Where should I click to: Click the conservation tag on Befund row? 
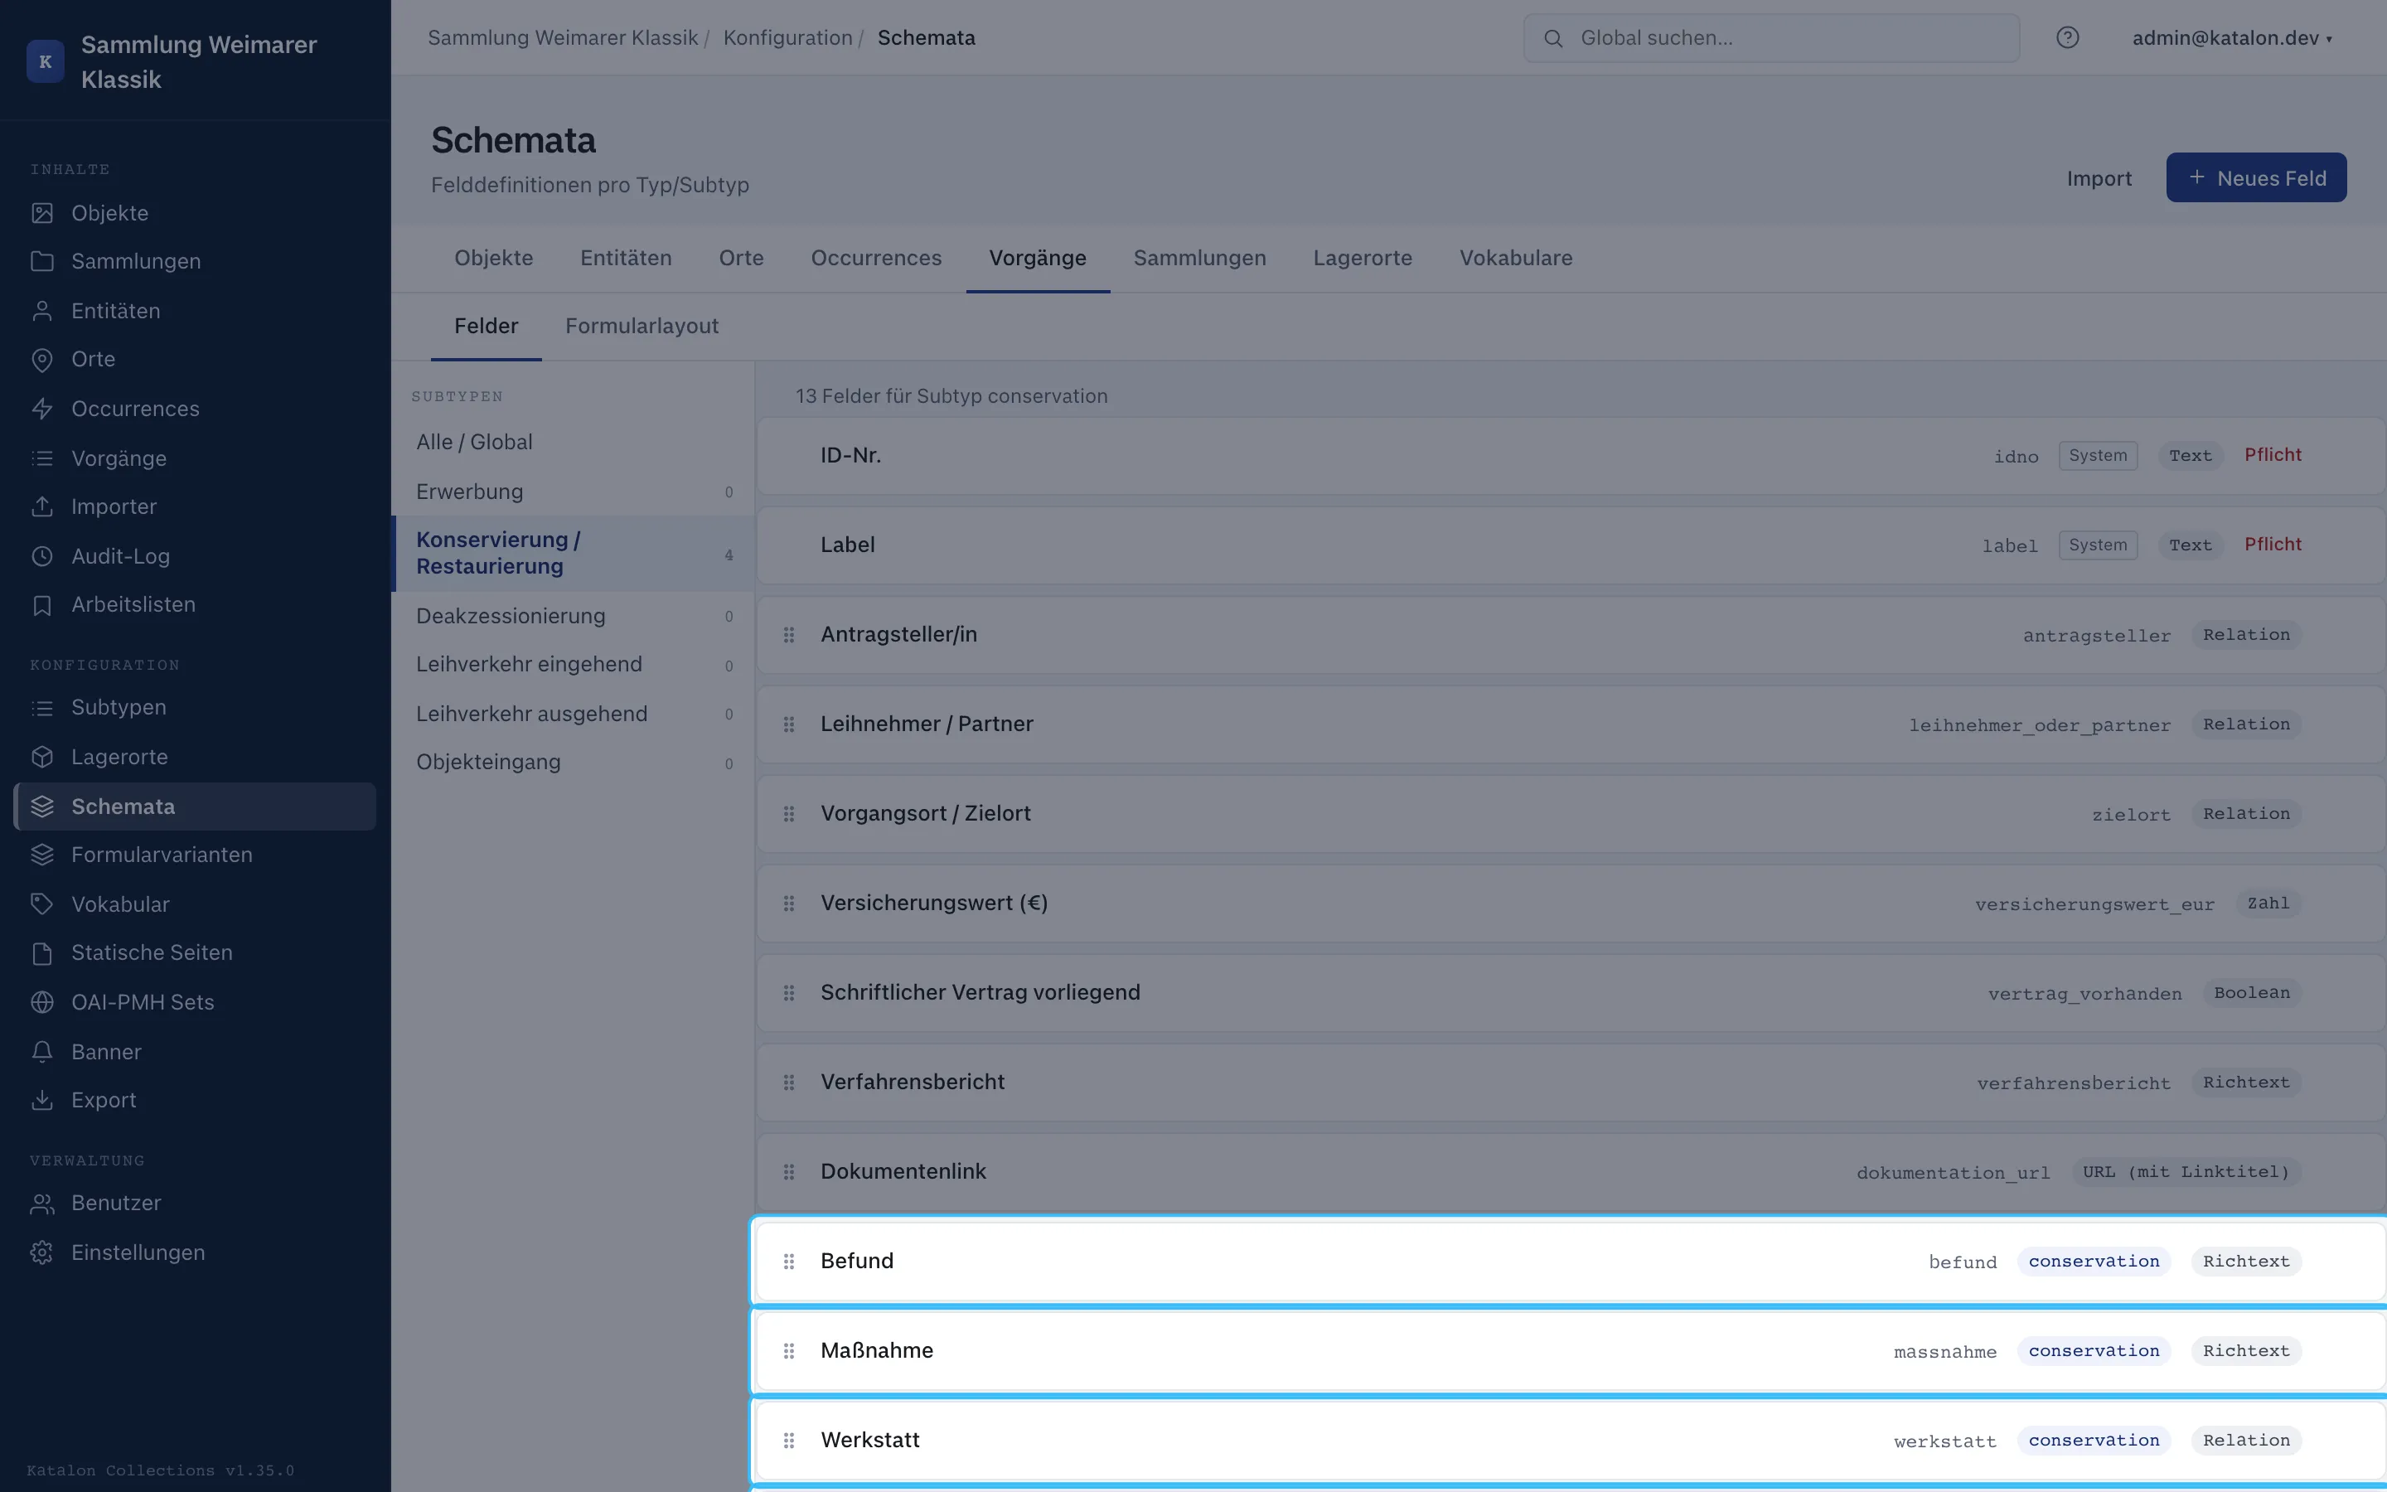[2093, 1262]
